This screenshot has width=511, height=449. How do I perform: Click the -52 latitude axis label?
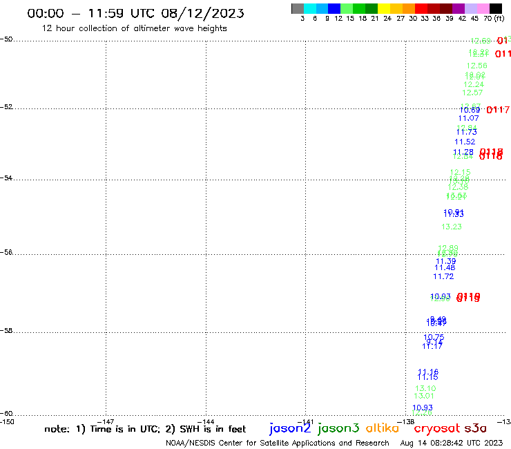click(x=6, y=107)
